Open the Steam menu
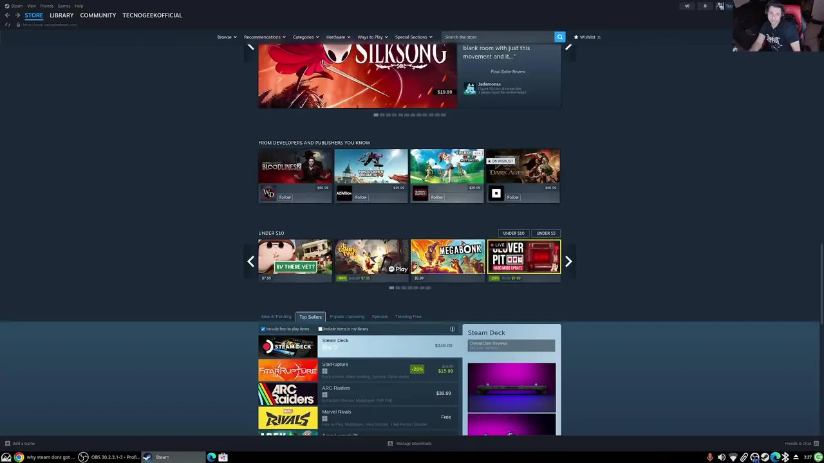The image size is (824, 463). [x=17, y=6]
